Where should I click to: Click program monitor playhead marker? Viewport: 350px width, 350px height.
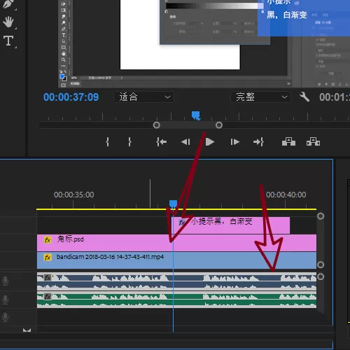(196, 115)
